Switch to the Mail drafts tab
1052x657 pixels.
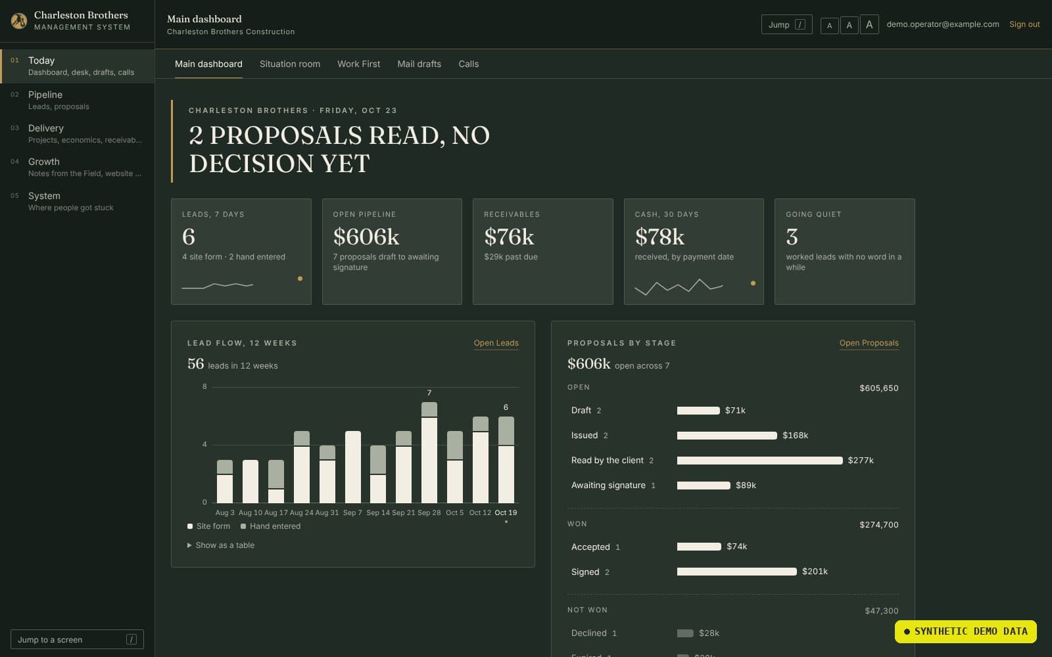coord(419,64)
